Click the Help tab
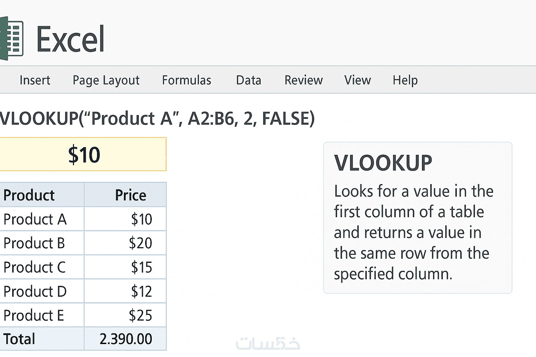 [x=405, y=80]
